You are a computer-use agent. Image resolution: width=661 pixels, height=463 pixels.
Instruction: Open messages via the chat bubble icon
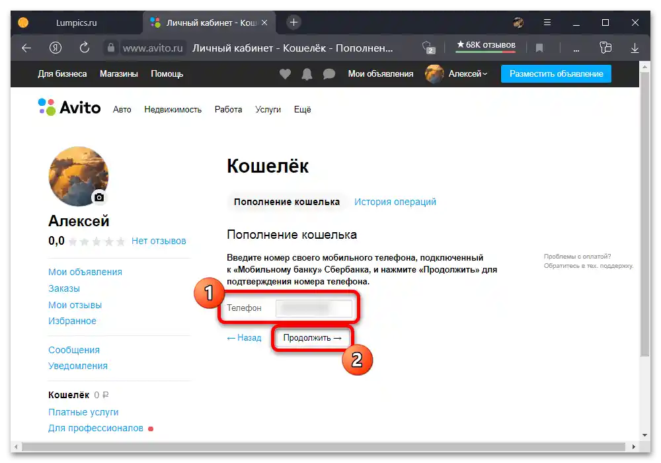329,74
